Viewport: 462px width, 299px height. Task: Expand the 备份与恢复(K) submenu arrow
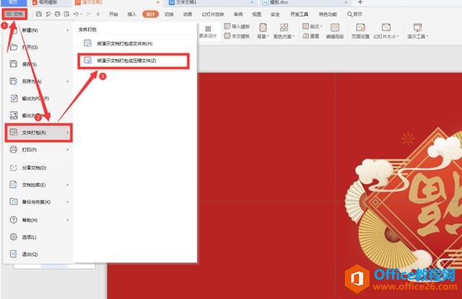pos(67,202)
